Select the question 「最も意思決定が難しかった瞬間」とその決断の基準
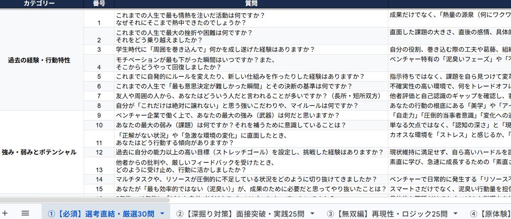This screenshot has width=511, height=219. [x=251, y=86]
